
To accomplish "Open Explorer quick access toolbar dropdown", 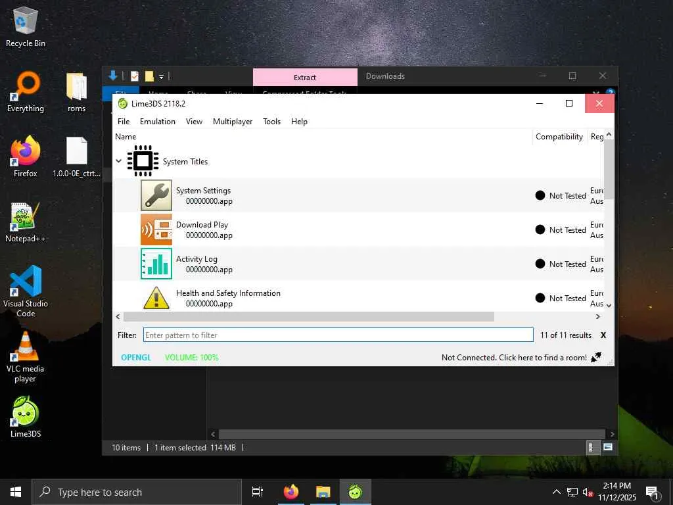I will 162,76.
